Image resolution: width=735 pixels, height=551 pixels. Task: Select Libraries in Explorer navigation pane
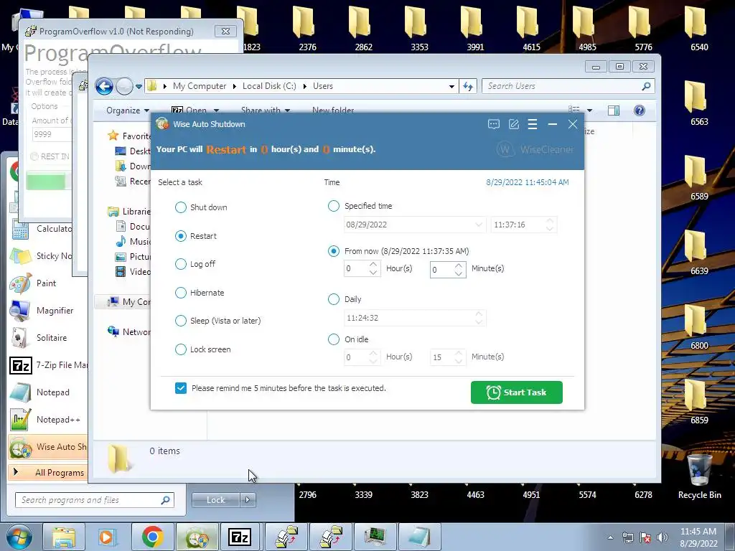tap(129, 212)
